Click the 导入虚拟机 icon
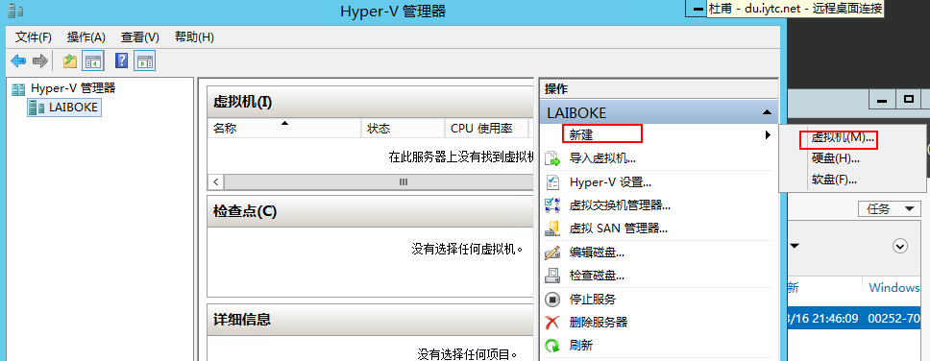 point(552,158)
